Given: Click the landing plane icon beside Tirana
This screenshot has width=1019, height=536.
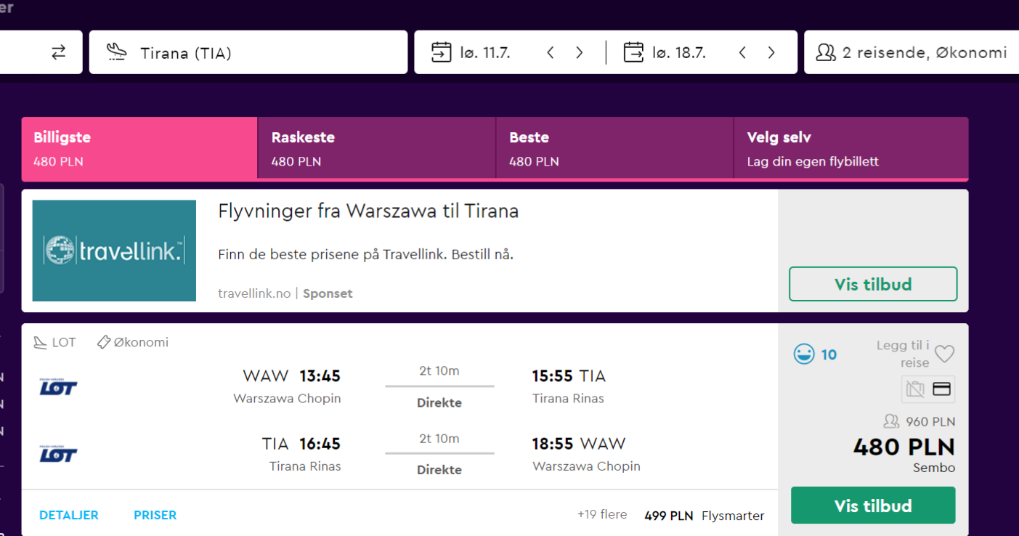Looking at the screenshot, I should pyautogui.click(x=116, y=52).
